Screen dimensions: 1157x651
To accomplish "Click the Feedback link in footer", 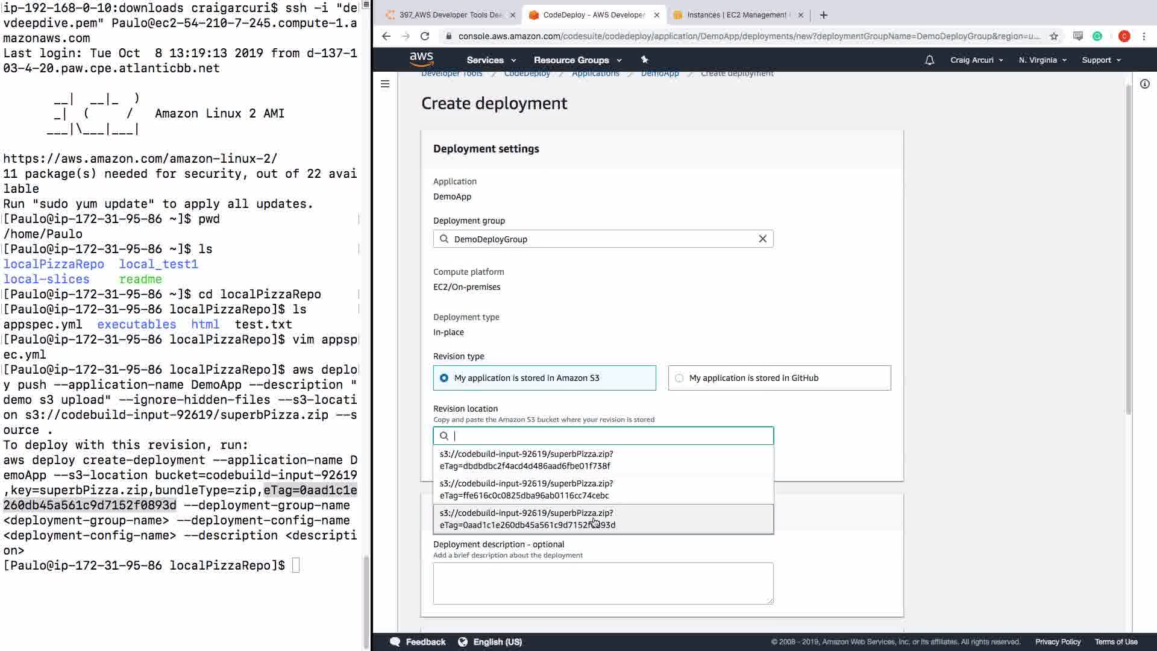I will click(425, 642).
